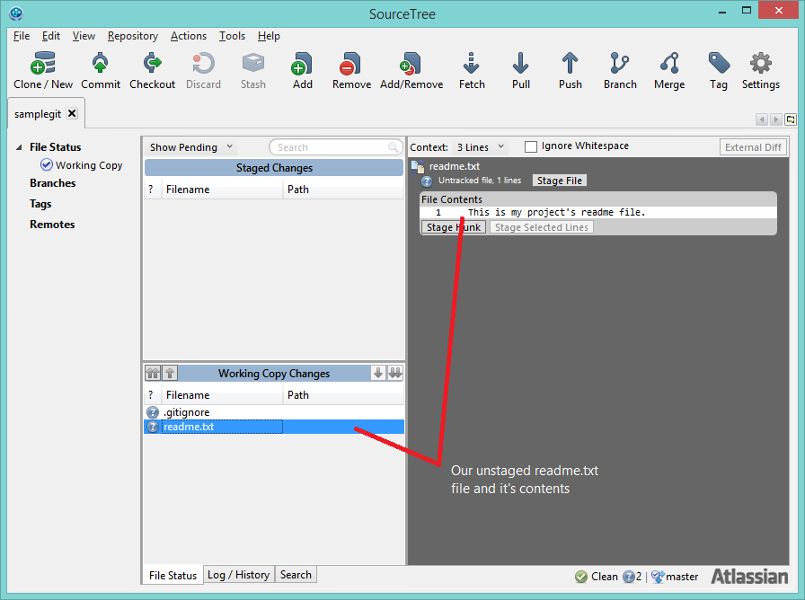Select Branches in the sidebar

coord(52,183)
